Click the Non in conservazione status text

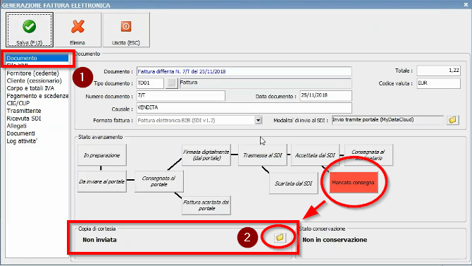click(x=335, y=240)
